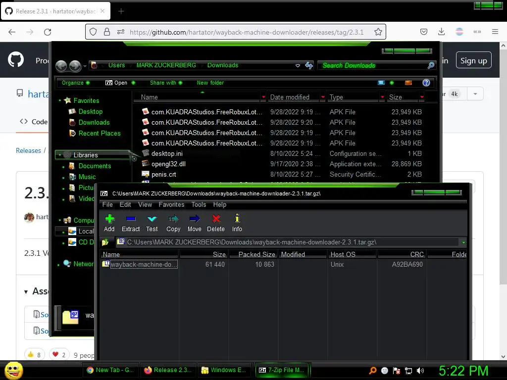Open the Favorites menu in 7-Zip
This screenshot has height=380, width=507.
coord(171,204)
